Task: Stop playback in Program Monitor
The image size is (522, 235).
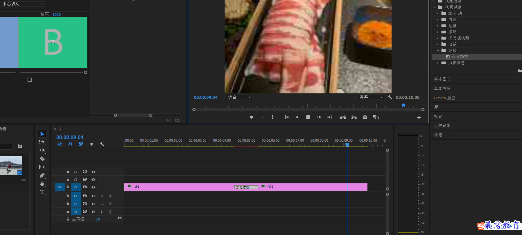Action: [x=308, y=117]
